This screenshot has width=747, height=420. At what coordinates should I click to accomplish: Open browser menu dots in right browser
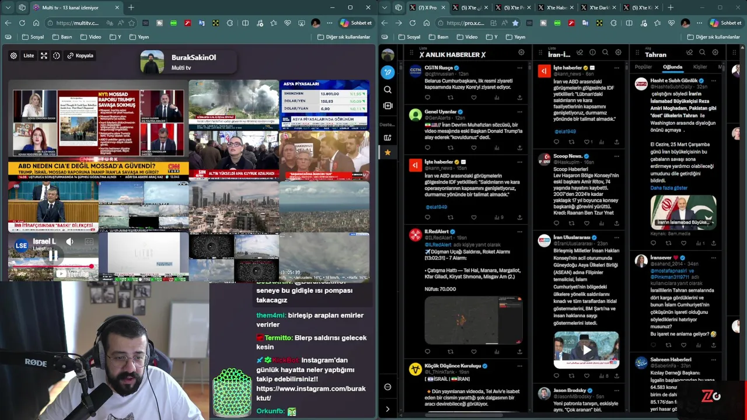(x=699, y=23)
